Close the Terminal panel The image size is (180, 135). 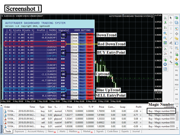click(x=1, y=105)
